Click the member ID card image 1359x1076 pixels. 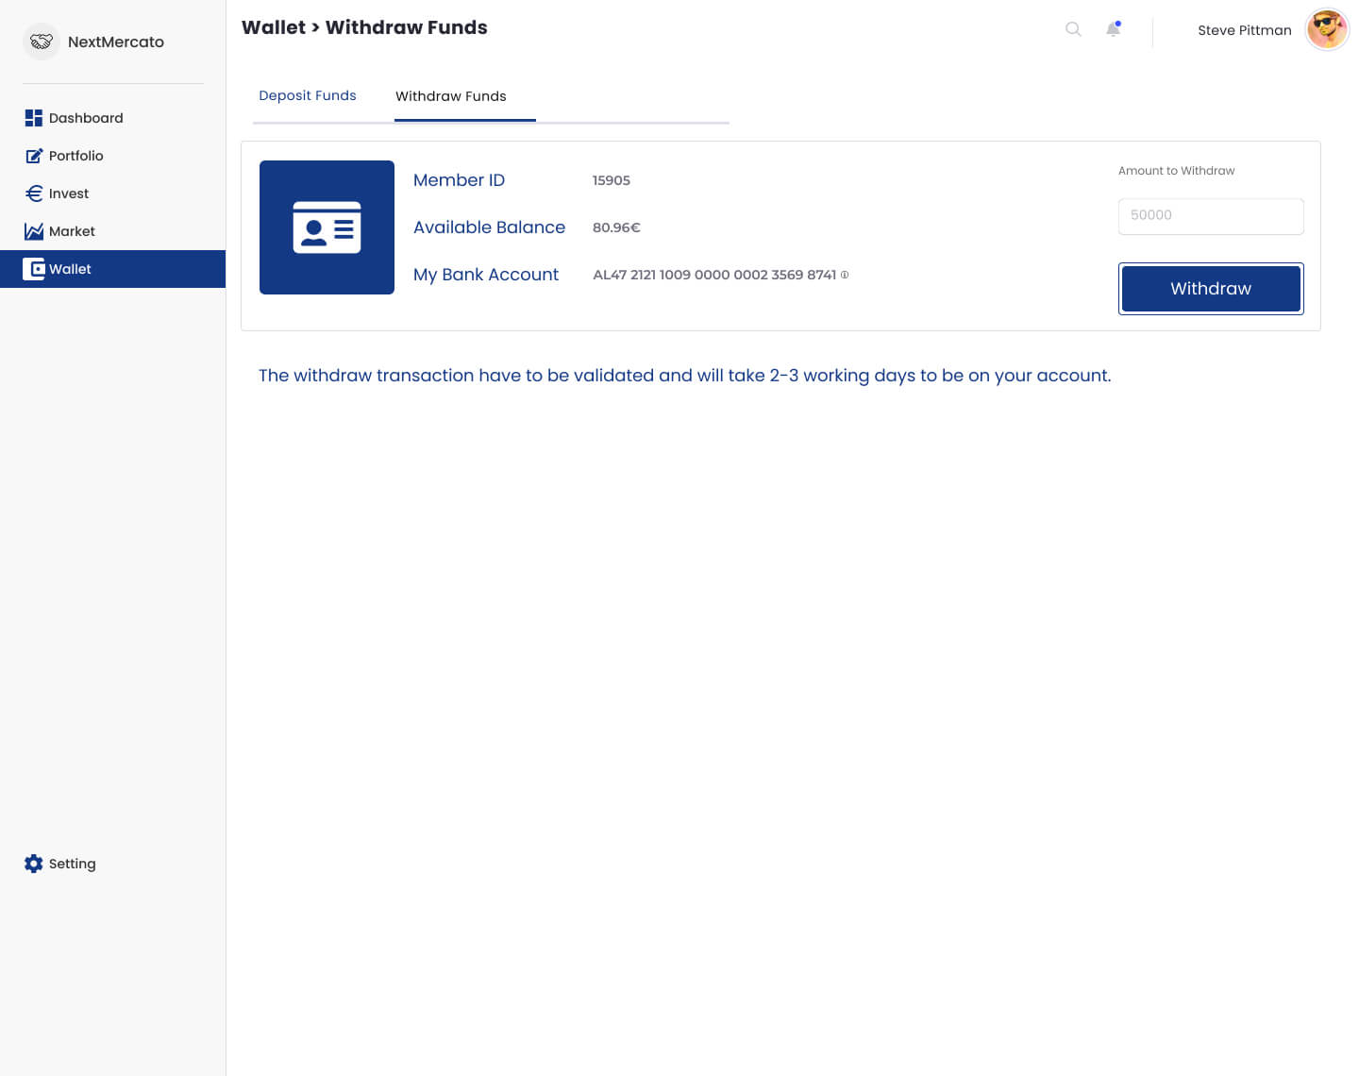[x=327, y=227]
